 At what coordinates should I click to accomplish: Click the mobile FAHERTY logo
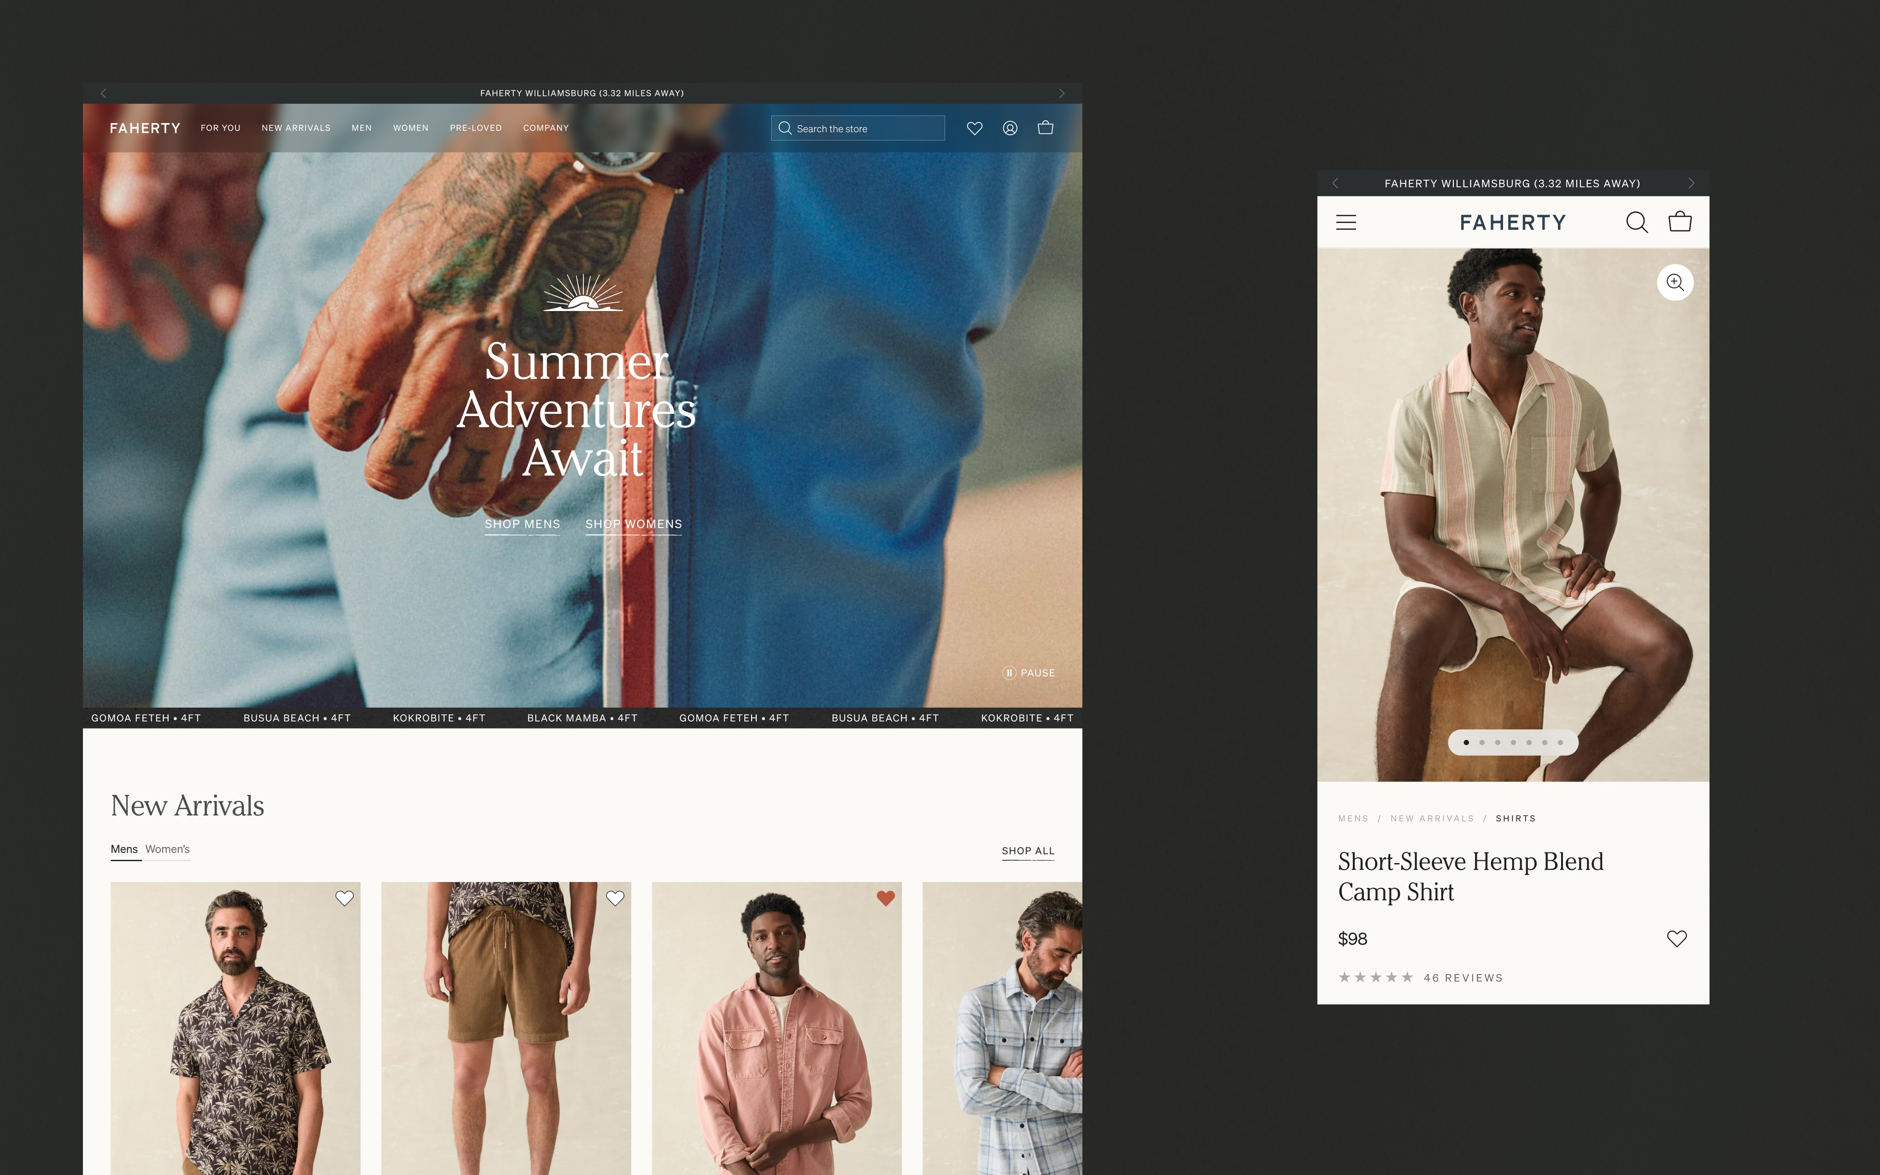pyautogui.click(x=1513, y=222)
